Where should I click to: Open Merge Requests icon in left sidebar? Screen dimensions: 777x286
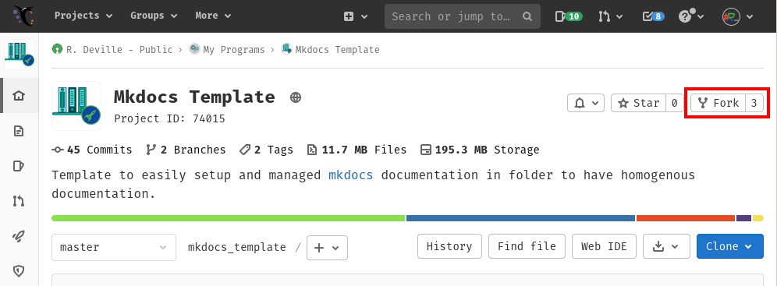(x=19, y=201)
